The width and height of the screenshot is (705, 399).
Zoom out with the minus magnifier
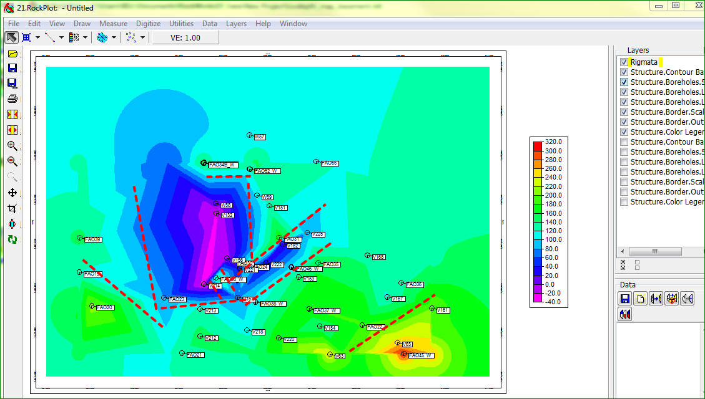point(12,161)
